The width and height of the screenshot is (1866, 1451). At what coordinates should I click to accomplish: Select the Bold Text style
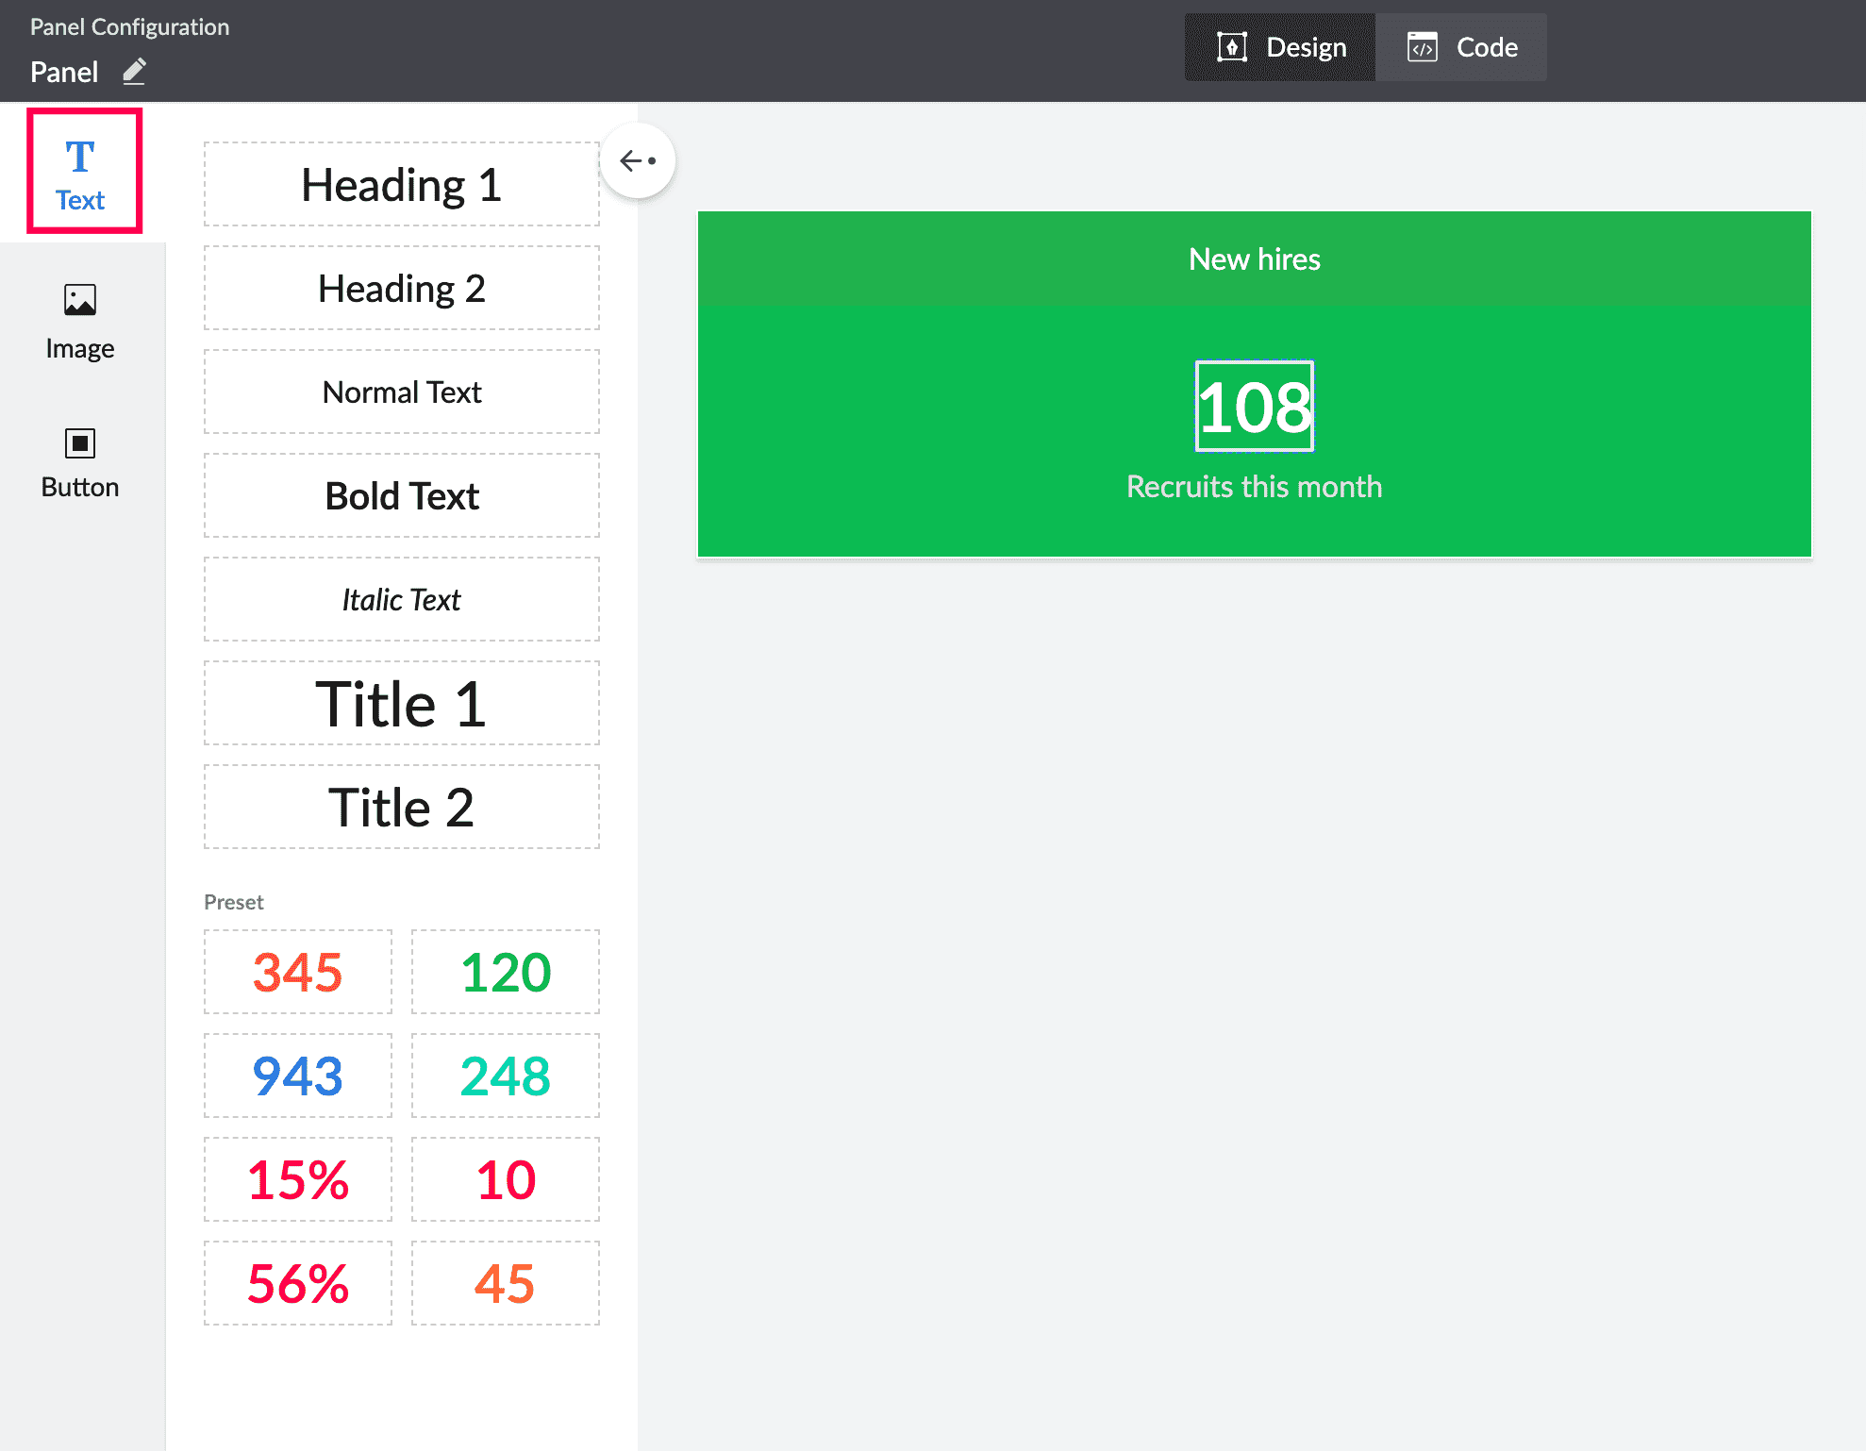(x=401, y=496)
